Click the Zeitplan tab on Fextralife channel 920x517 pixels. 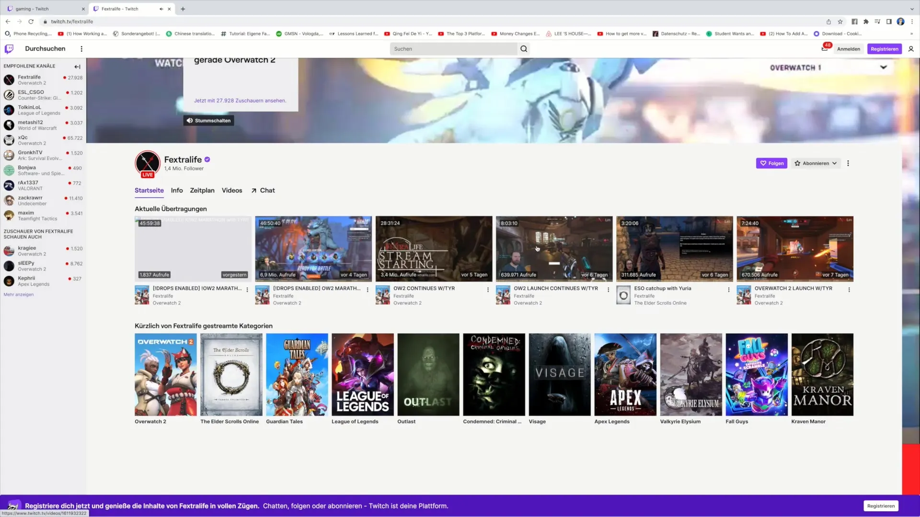click(202, 191)
